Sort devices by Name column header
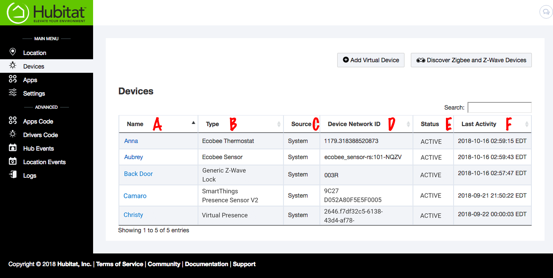Screen dimensions: 553x278 (x=135, y=124)
